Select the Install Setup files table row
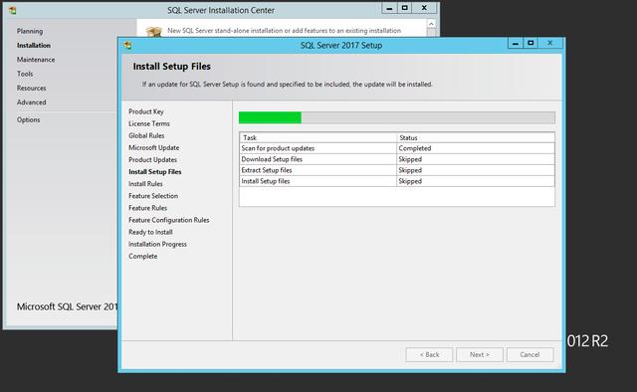 click(x=397, y=181)
